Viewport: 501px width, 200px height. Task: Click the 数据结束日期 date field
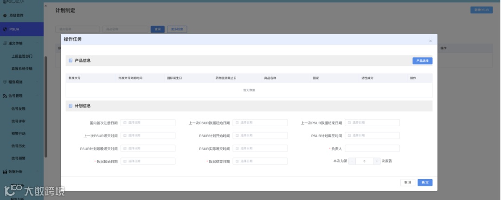pos(260,161)
